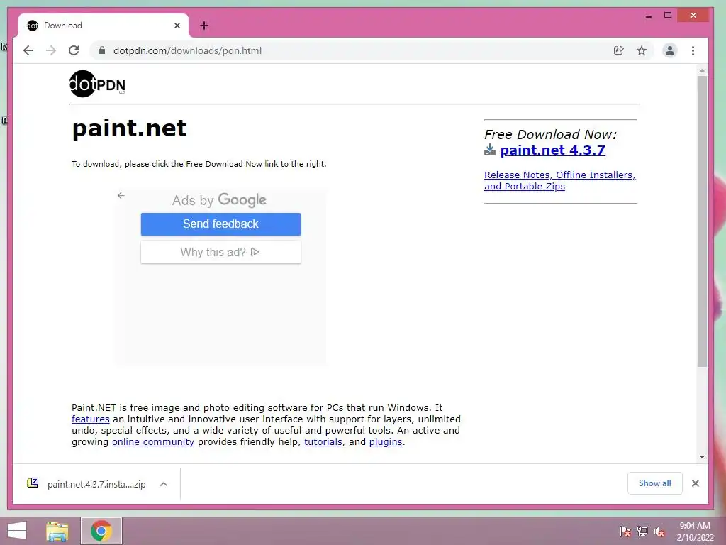
Task: Expand download item options chevron
Action: tap(164, 484)
